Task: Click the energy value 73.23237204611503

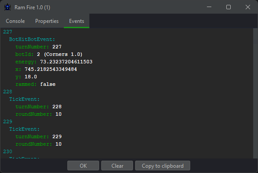Action: pyautogui.click(x=66, y=62)
